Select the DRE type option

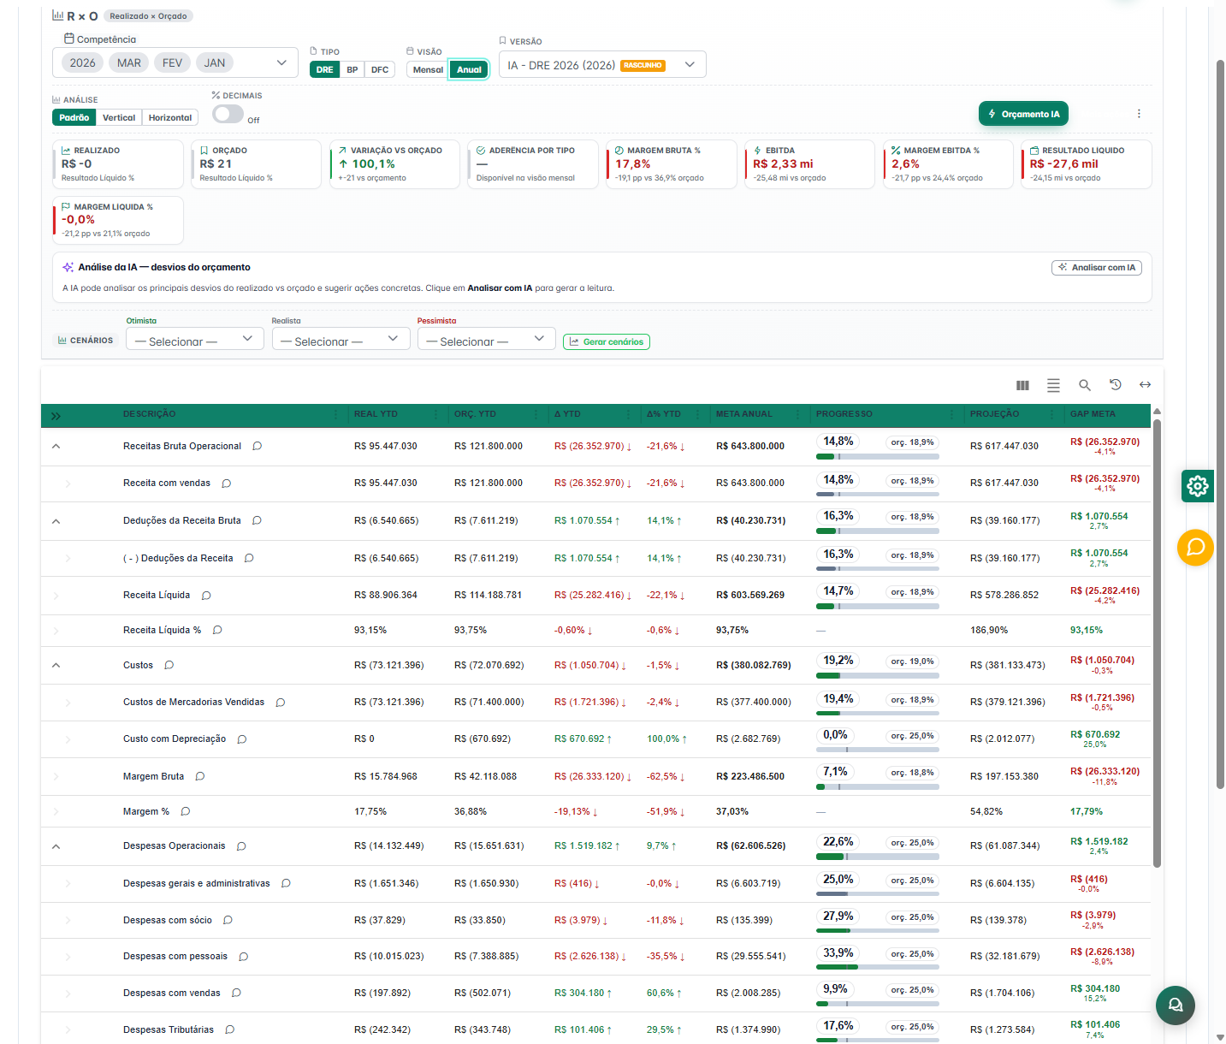point(324,70)
